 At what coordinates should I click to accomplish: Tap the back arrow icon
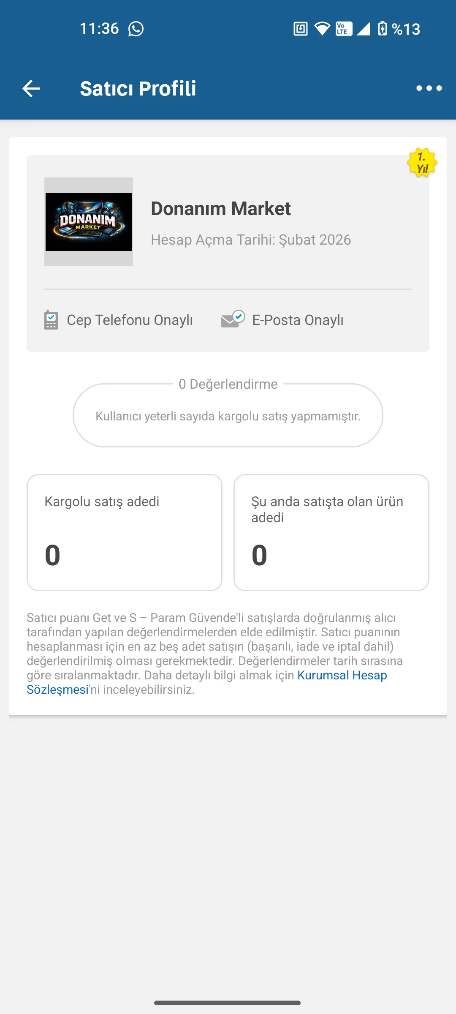point(31,88)
